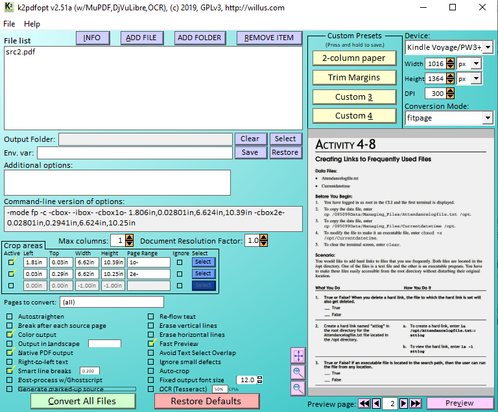This screenshot has height=412, width=498.
Task: Zoom out of preview with magnifier minus
Action: tap(298, 388)
